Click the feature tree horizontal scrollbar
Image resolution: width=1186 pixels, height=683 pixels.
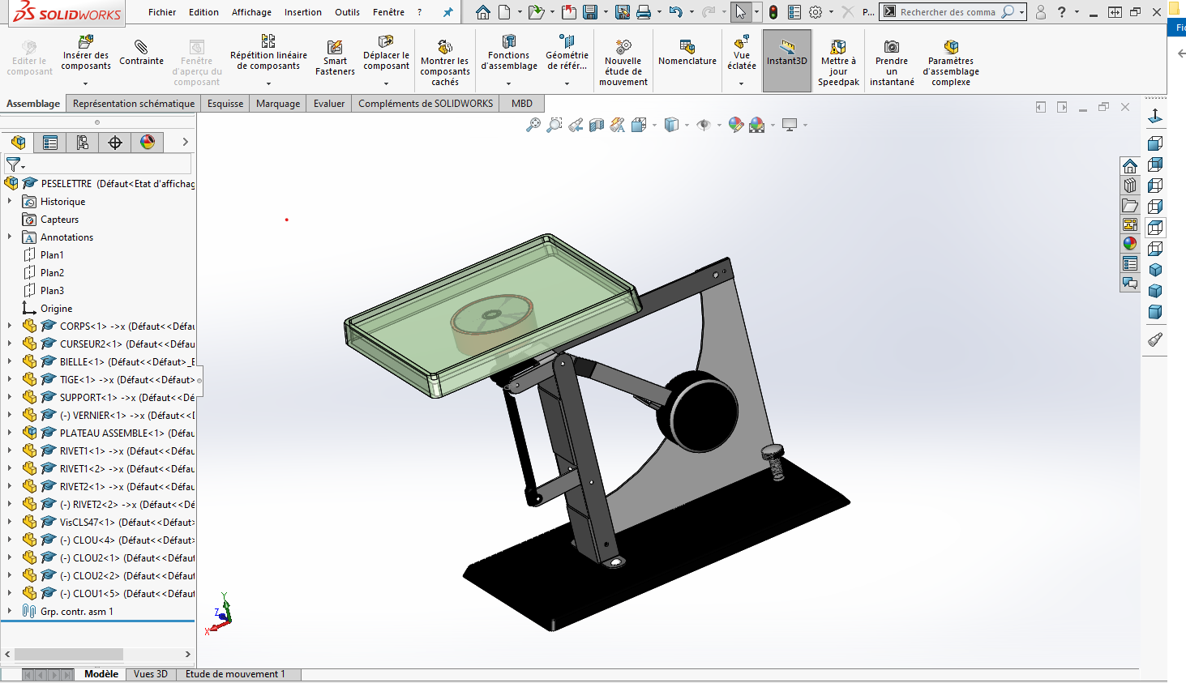click(x=97, y=654)
